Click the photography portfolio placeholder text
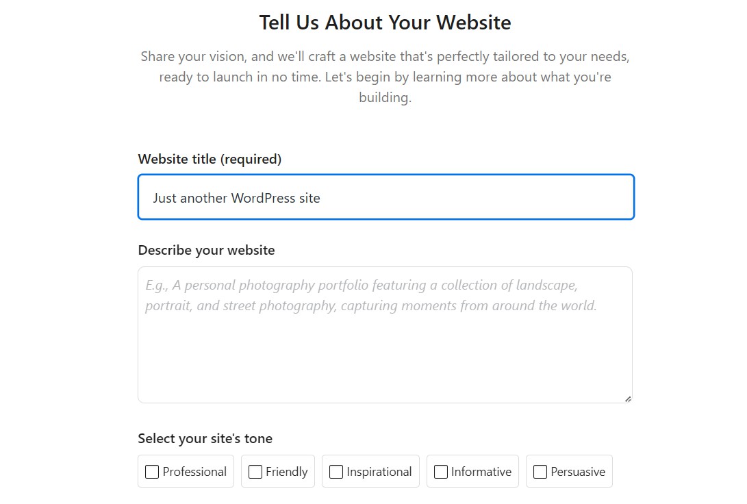747x504 pixels. [370, 295]
